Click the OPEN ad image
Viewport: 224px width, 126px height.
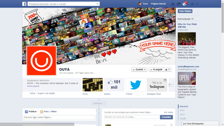tap(187, 78)
